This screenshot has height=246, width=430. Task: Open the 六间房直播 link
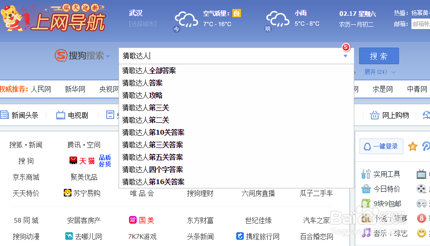pos(258,193)
